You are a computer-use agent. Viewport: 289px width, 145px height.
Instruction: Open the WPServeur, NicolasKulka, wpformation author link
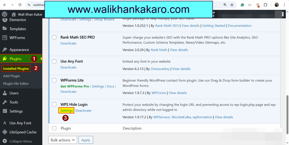(x=183, y=117)
